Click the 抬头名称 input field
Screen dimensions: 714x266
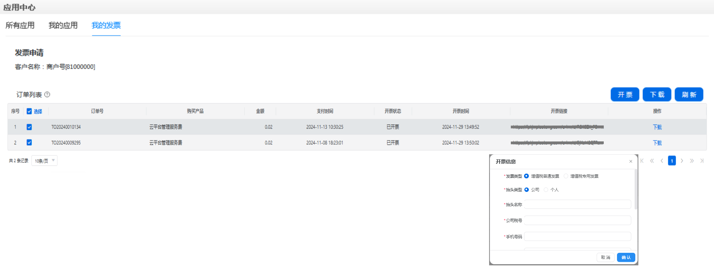tap(577, 204)
